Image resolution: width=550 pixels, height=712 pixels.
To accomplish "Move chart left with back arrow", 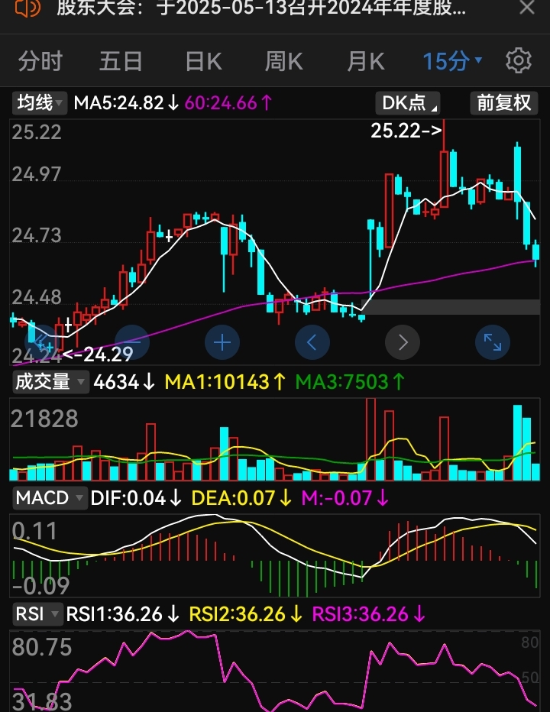I will click(312, 342).
